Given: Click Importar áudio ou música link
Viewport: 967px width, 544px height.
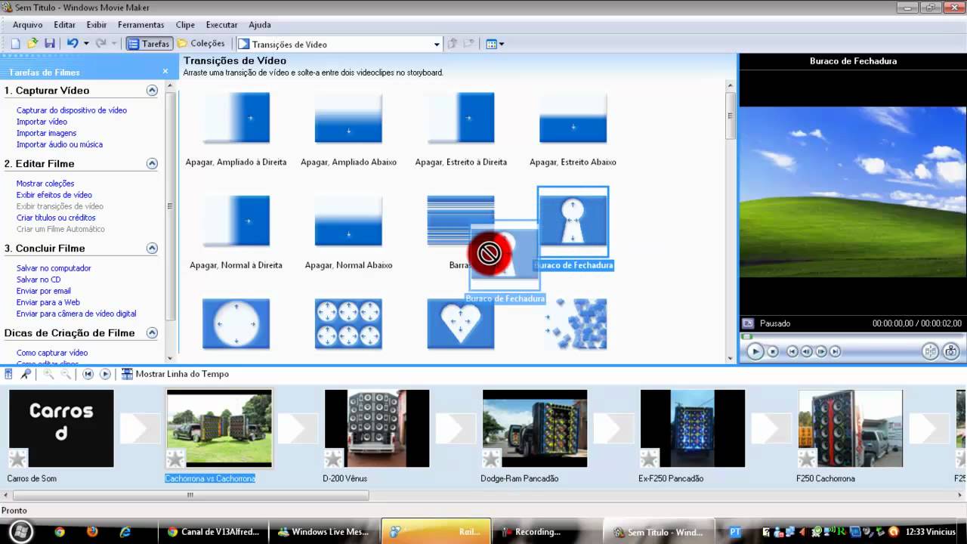Looking at the screenshot, I should 60,144.
